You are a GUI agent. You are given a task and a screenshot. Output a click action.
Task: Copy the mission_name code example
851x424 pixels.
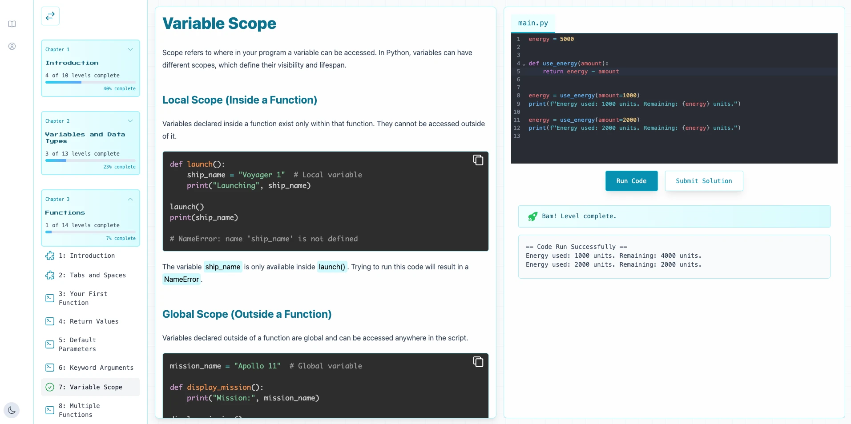[x=478, y=362]
